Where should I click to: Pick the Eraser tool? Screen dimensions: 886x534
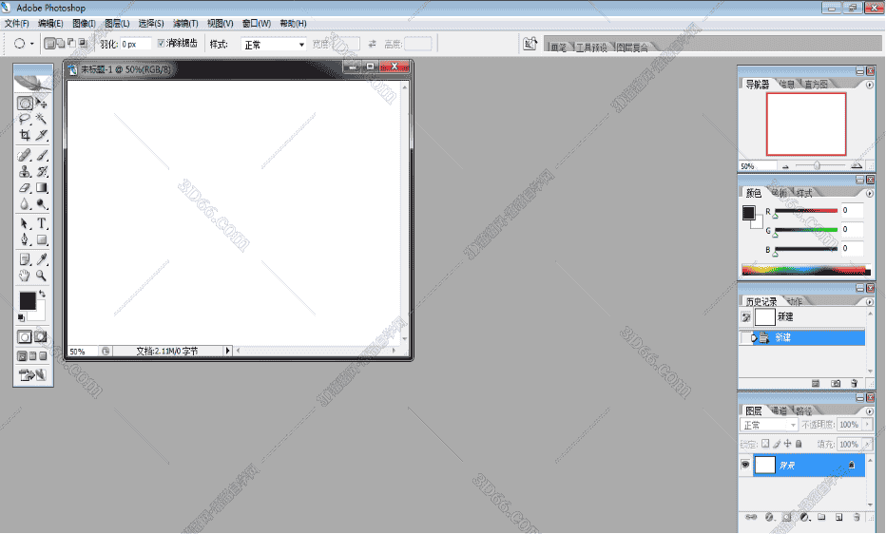[26, 188]
